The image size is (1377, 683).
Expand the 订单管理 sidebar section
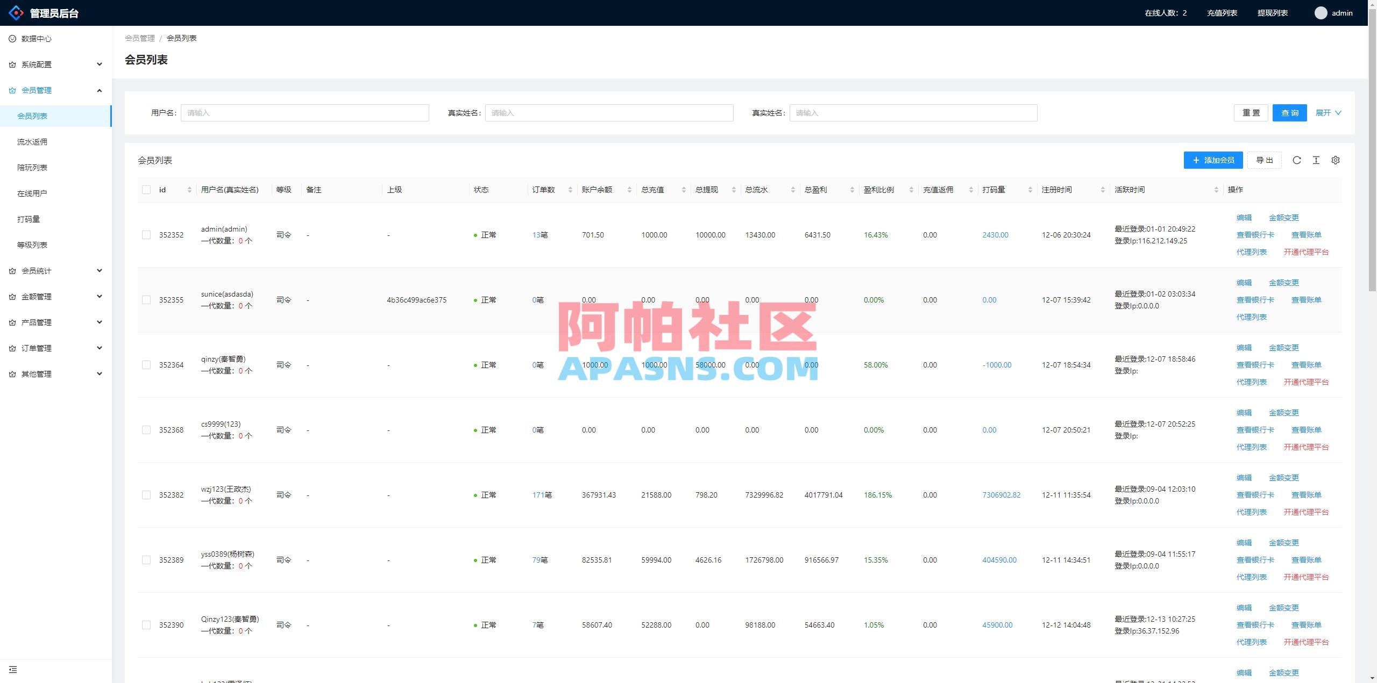[99, 348]
